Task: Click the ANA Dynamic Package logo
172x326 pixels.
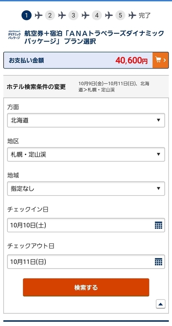Action: 14,35
